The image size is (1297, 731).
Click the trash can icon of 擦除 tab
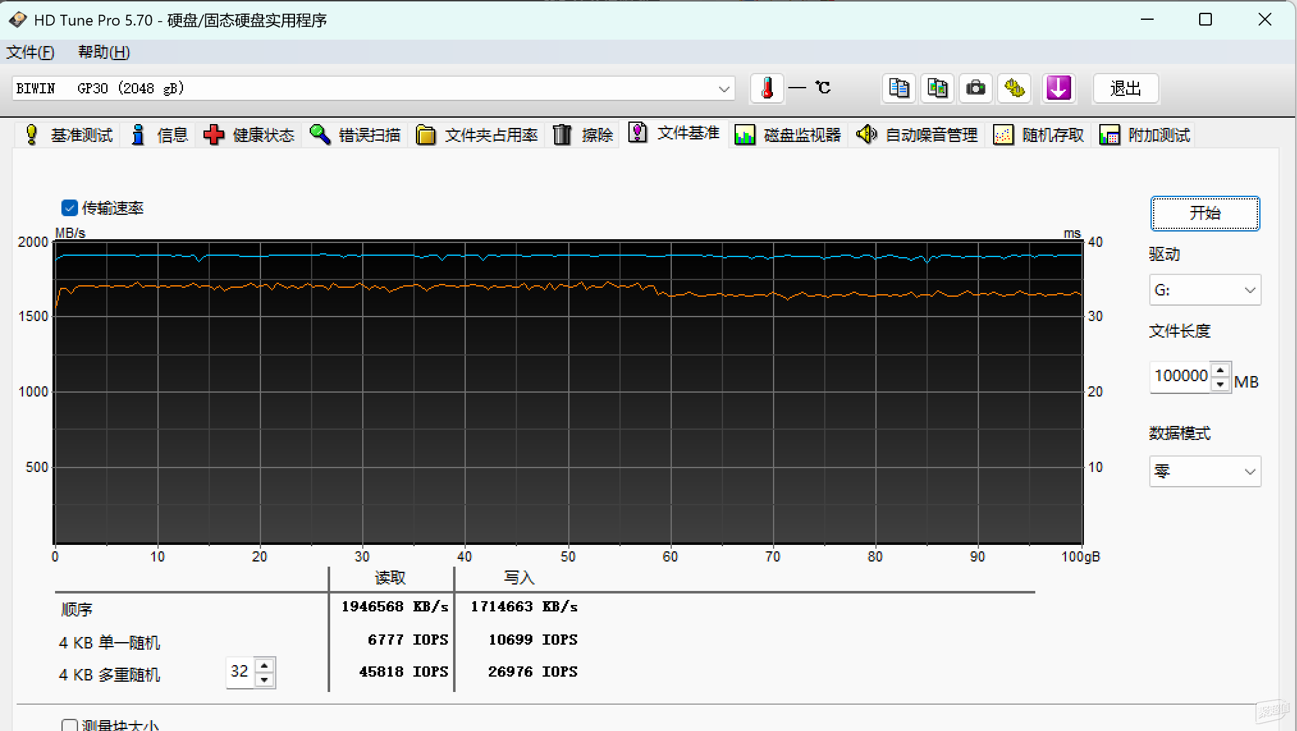coord(562,134)
